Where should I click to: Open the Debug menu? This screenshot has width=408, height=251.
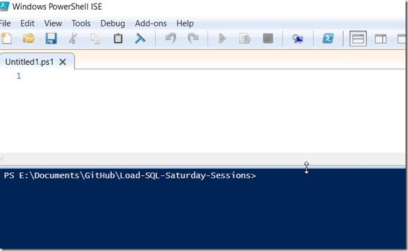(113, 23)
